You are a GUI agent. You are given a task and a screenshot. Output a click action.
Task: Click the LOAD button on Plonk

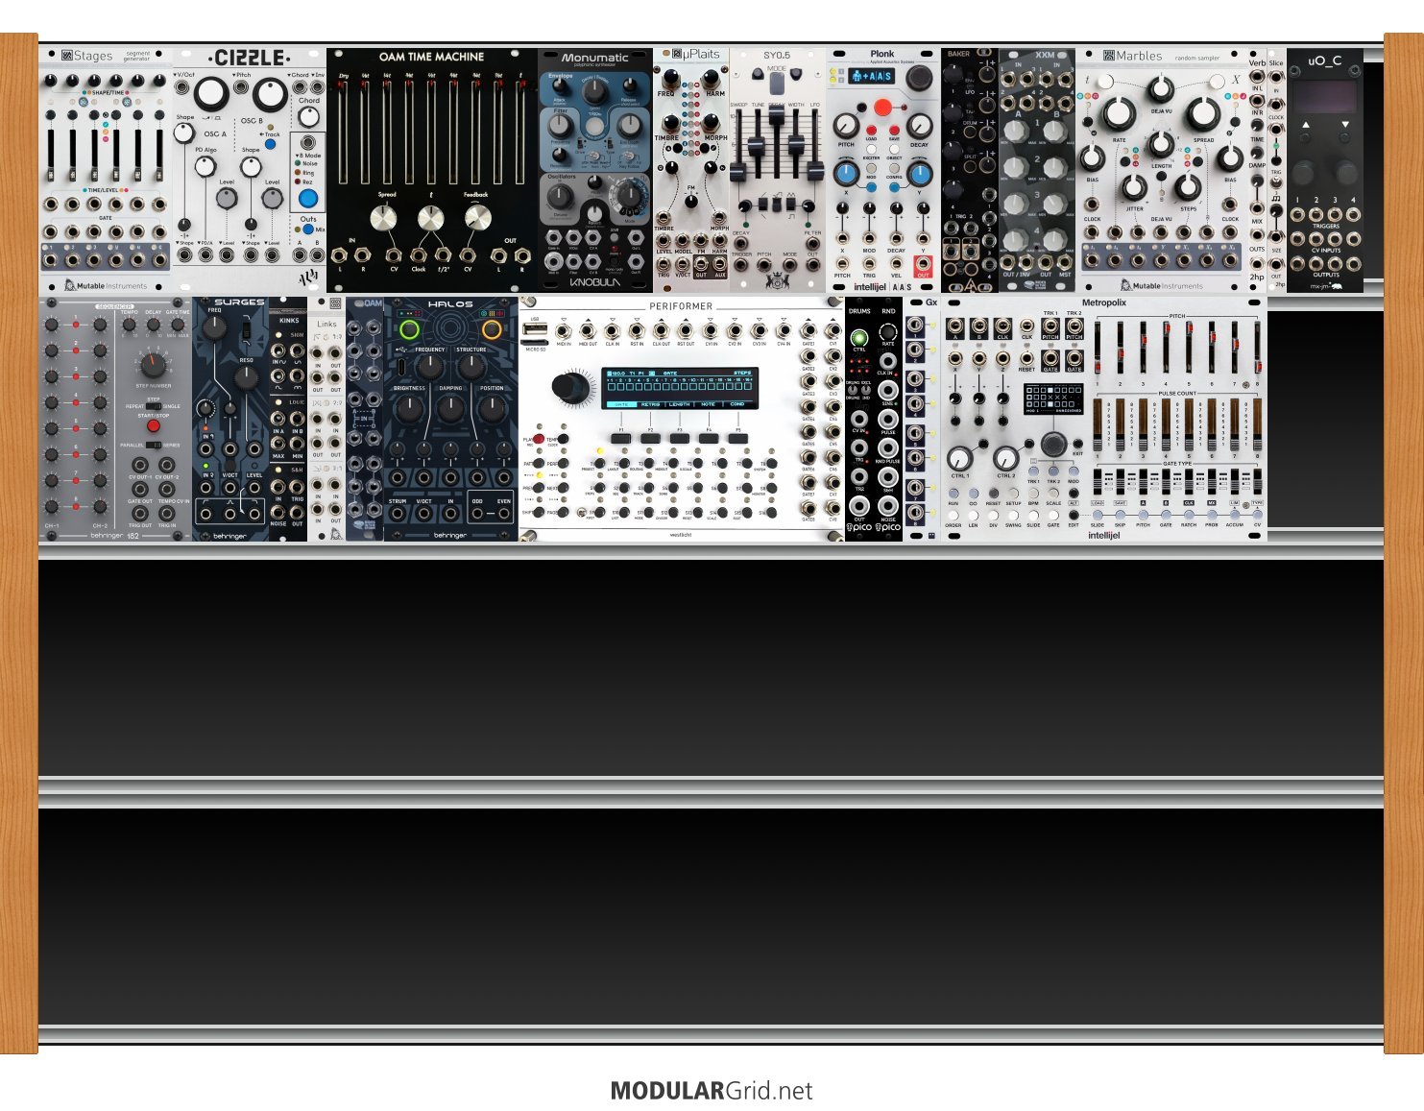(x=871, y=131)
